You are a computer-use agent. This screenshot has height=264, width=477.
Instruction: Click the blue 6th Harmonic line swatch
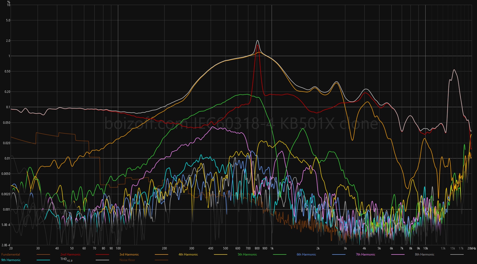339,254
